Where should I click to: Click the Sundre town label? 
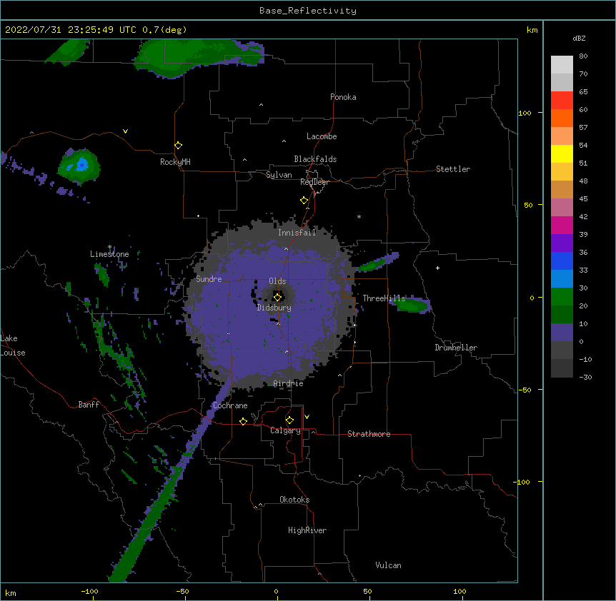pyautogui.click(x=209, y=279)
